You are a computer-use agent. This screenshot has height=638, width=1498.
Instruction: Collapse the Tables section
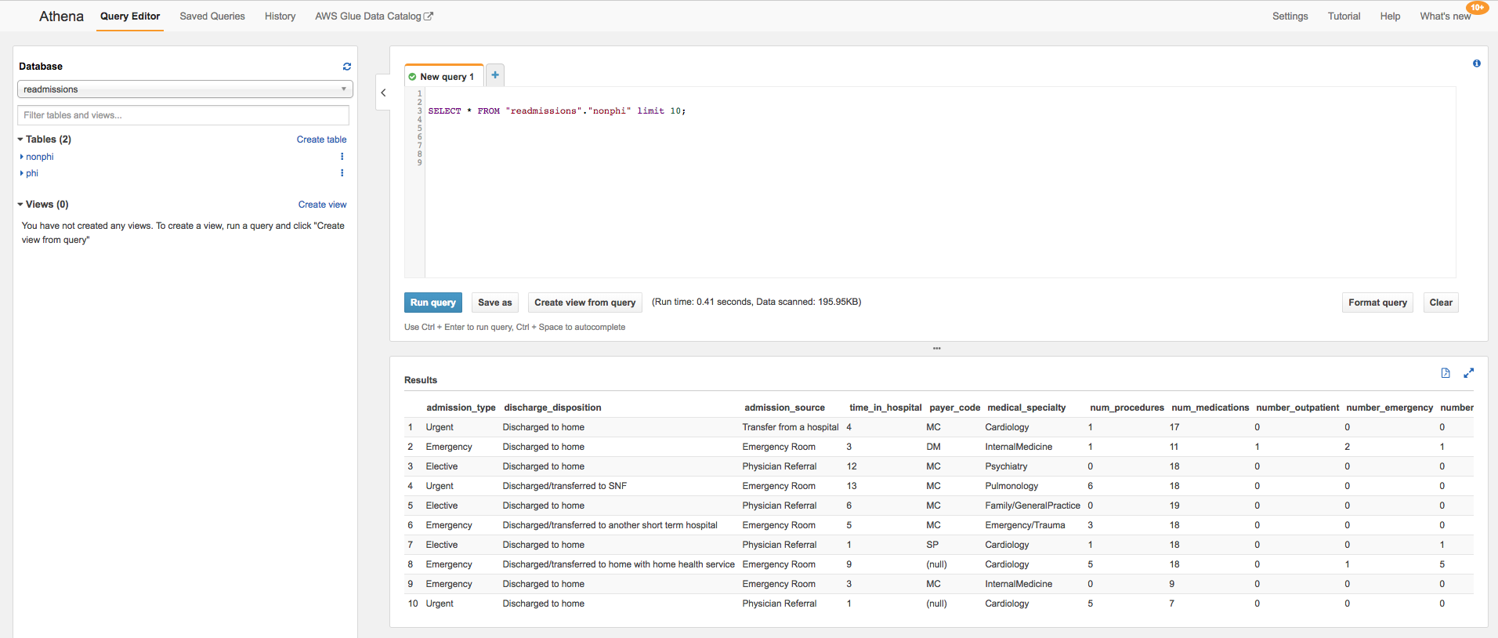point(21,140)
